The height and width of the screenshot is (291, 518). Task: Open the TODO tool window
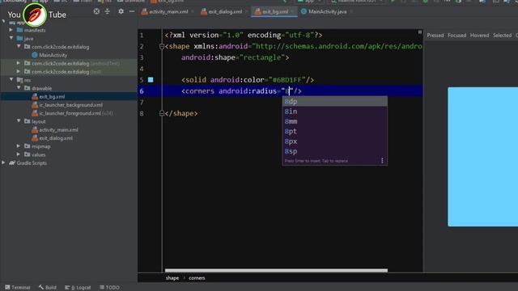pos(109,288)
